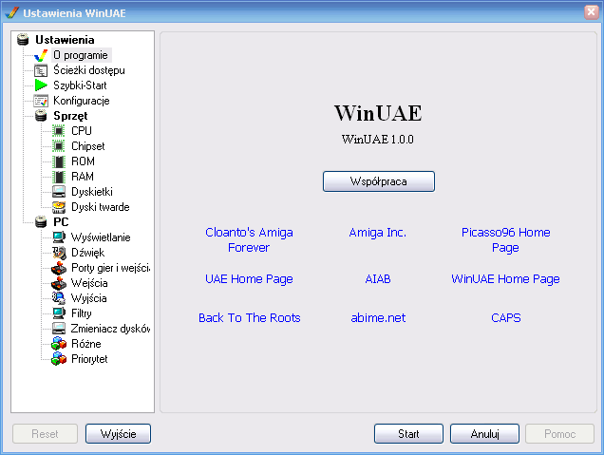Image resolution: width=604 pixels, height=455 pixels.
Task: Click the Konfiguracje list icon
Action: [41, 101]
